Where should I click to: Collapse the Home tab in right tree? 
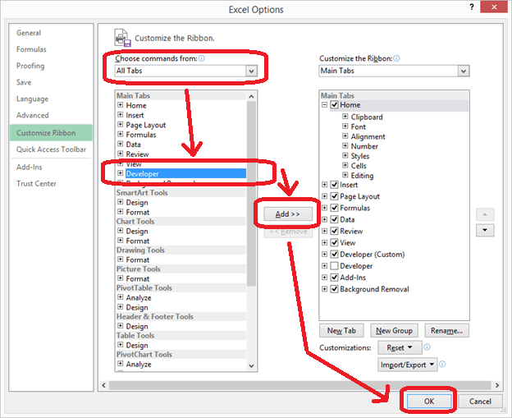(324, 105)
